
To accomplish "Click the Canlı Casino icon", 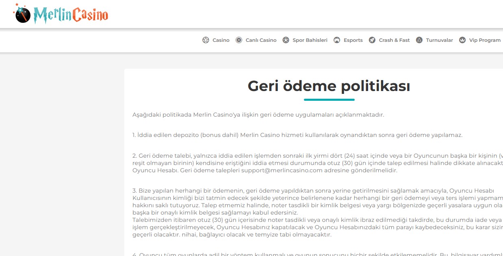I will 239,40.
